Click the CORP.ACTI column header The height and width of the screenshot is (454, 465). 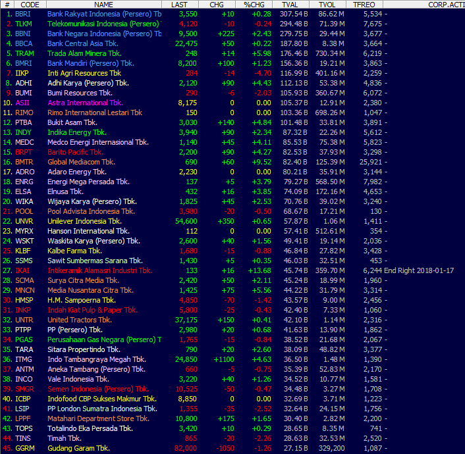click(424, 5)
